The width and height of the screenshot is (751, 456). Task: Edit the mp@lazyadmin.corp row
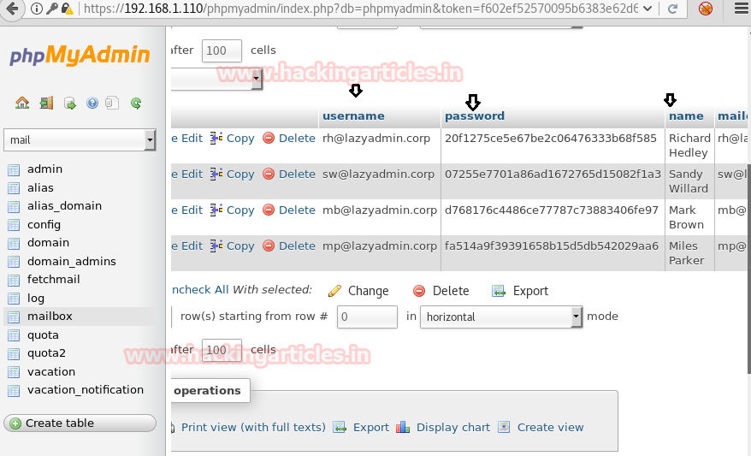point(188,246)
